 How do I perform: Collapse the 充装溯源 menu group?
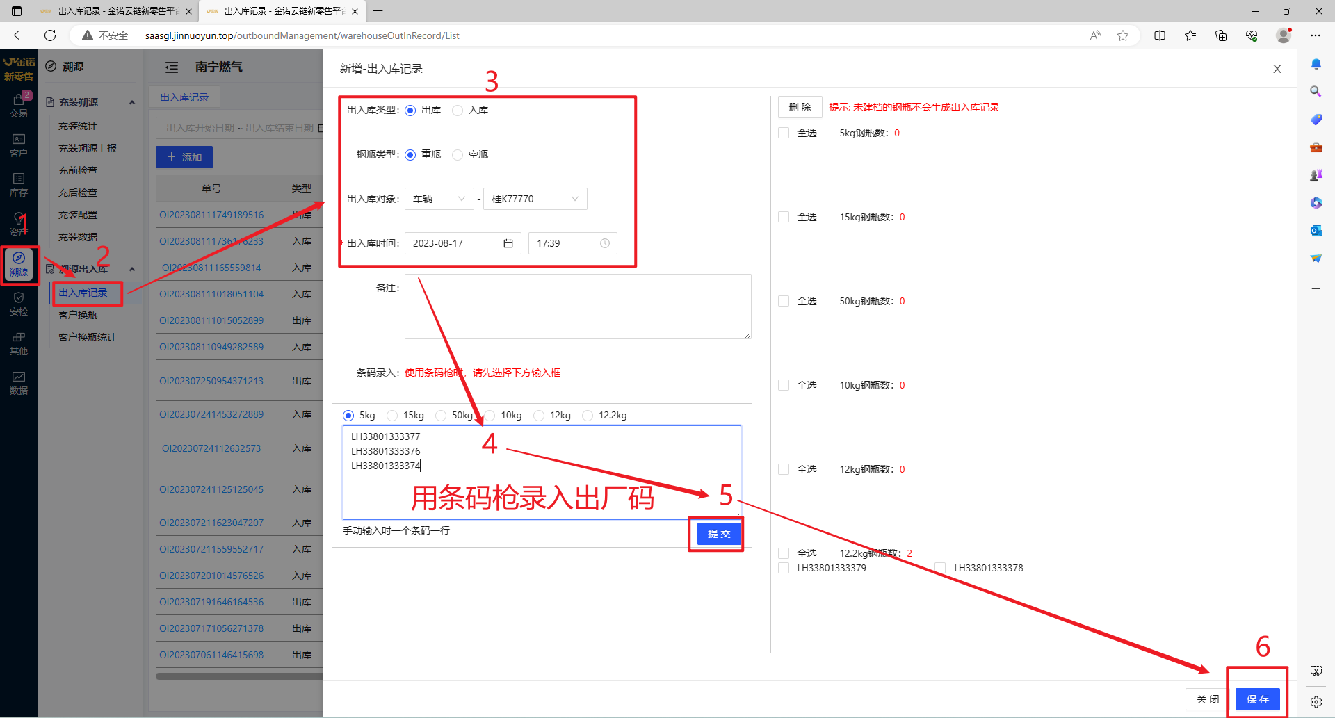coord(132,103)
